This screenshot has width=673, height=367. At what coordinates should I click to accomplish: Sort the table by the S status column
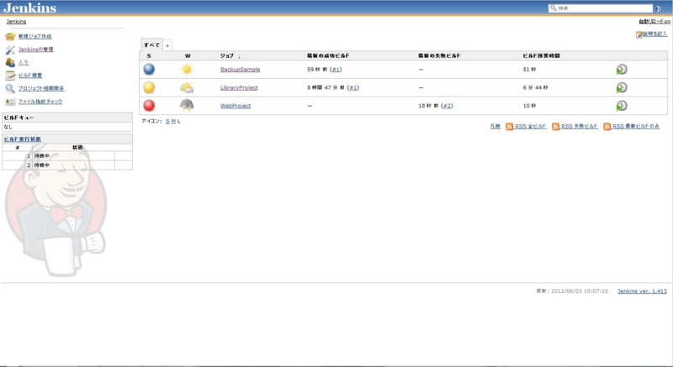coord(149,55)
